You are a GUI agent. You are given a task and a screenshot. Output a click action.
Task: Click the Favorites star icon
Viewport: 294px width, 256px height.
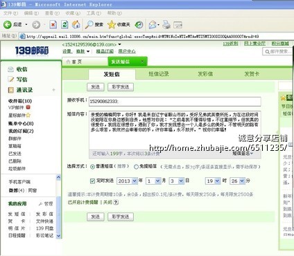point(112,24)
